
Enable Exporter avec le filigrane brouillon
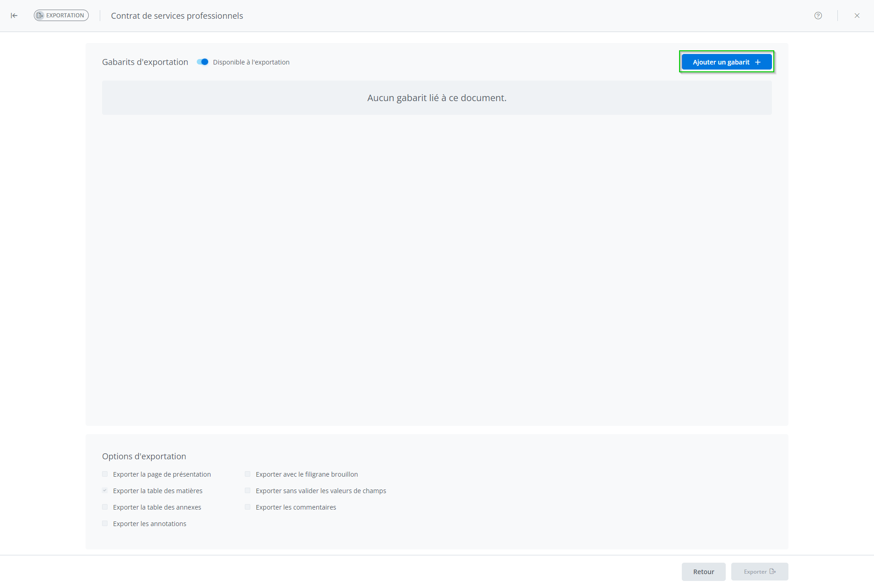coord(248,474)
